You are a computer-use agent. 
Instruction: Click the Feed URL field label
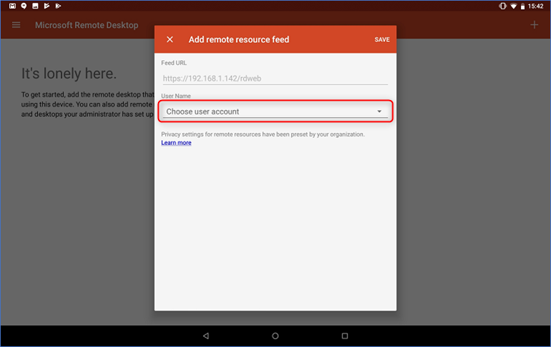click(x=174, y=63)
